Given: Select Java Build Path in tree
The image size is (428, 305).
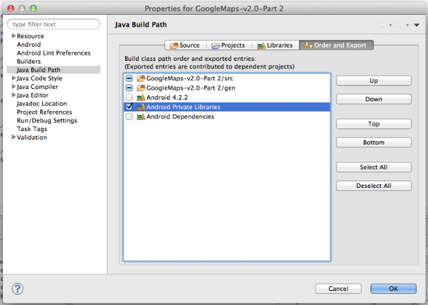Looking at the screenshot, I should [x=53, y=70].
